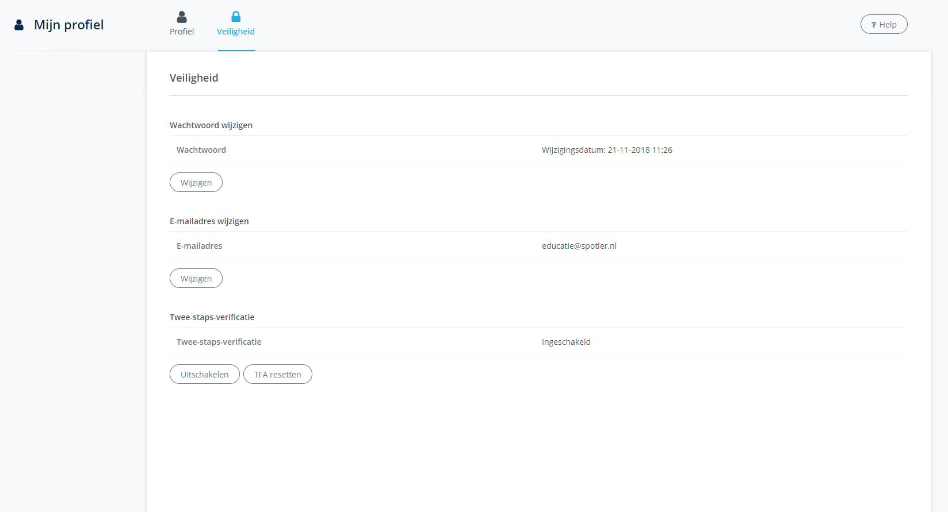The width and height of the screenshot is (948, 512).
Task: Switch to the Profiel tab label
Action: pyautogui.click(x=182, y=32)
